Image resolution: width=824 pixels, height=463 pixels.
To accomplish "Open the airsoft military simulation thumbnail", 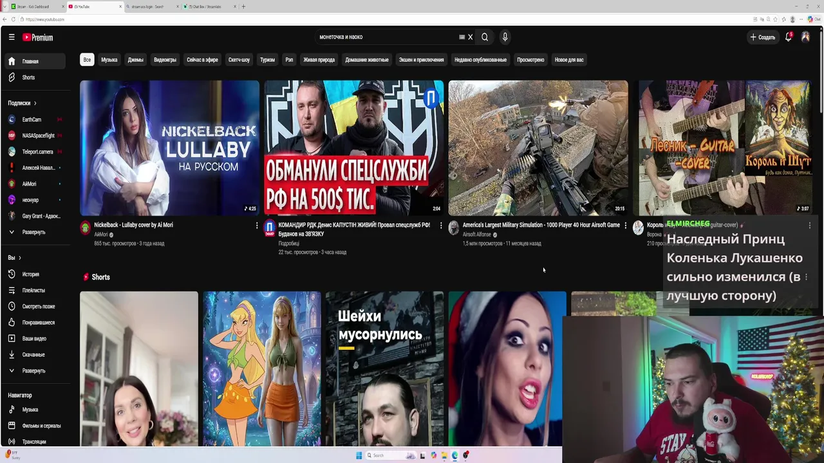I will tap(538, 148).
